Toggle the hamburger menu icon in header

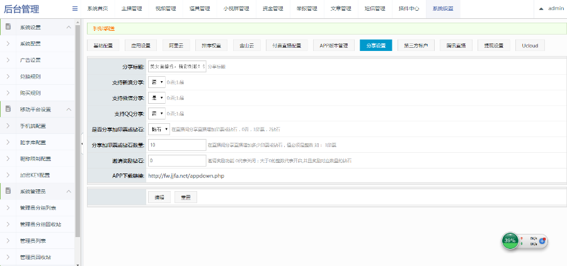pyautogui.click(x=75, y=9)
